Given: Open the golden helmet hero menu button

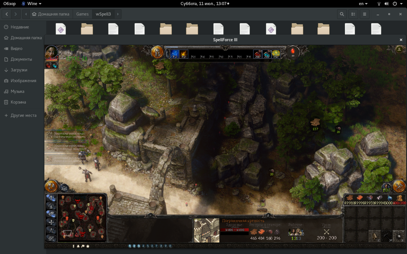Looking at the screenshot, I should 157,52.
